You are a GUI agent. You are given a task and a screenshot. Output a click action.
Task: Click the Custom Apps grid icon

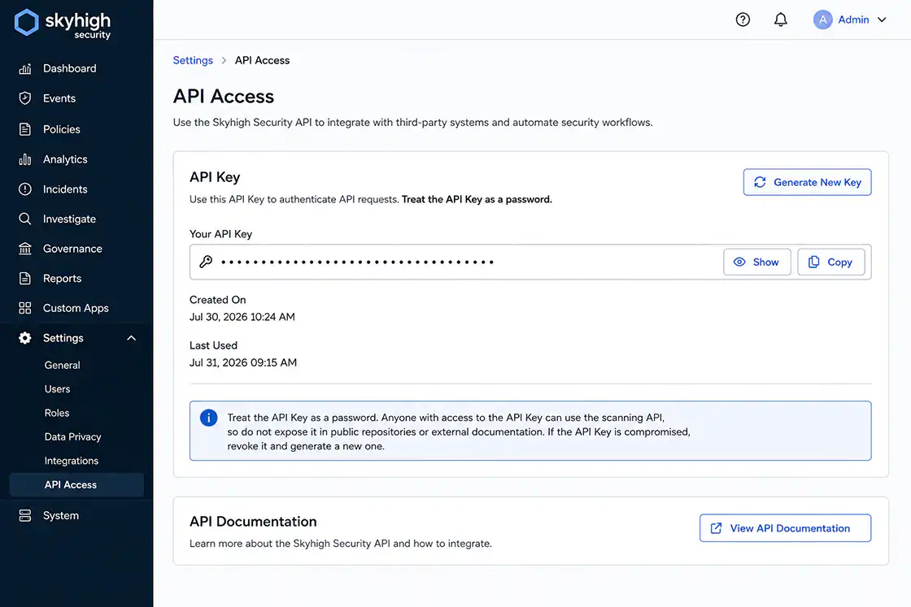point(25,308)
